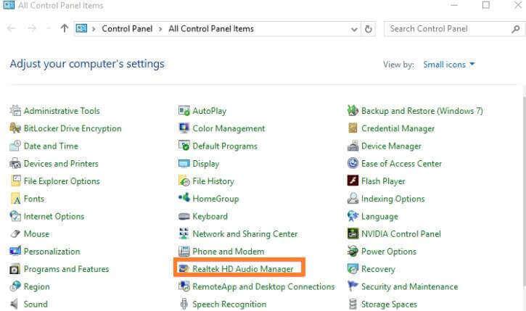Click the Programs and Features icon
The width and height of the screenshot is (526, 311).
[x=15, y=269]
